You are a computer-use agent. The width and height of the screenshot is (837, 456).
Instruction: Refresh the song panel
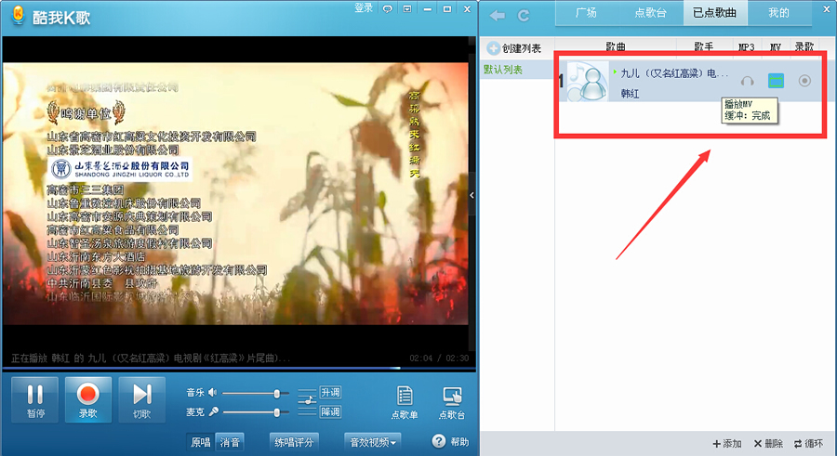tap(524, 15)
